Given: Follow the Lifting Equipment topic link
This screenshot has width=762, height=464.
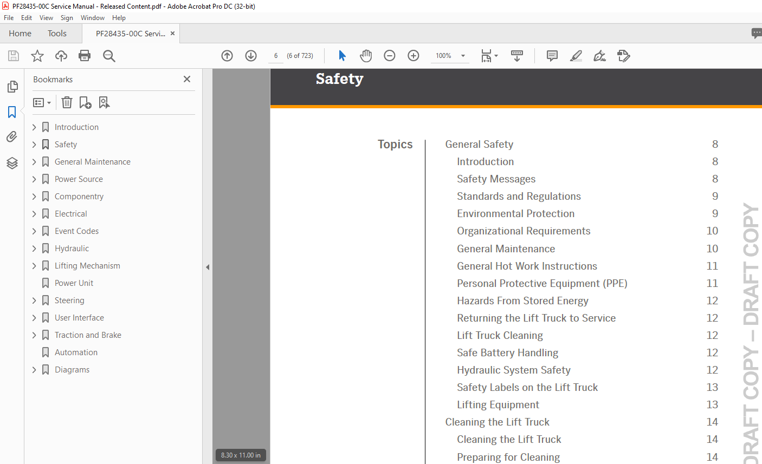Looking at the screenshot, I should click(x=498, y=405).
